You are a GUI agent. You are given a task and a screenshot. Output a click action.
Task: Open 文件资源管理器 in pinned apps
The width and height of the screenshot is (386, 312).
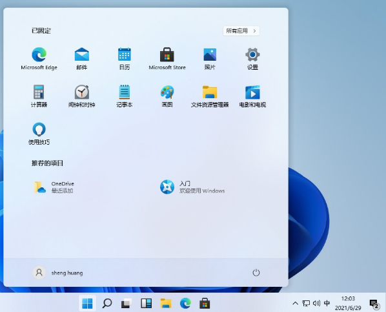[210, 96]
